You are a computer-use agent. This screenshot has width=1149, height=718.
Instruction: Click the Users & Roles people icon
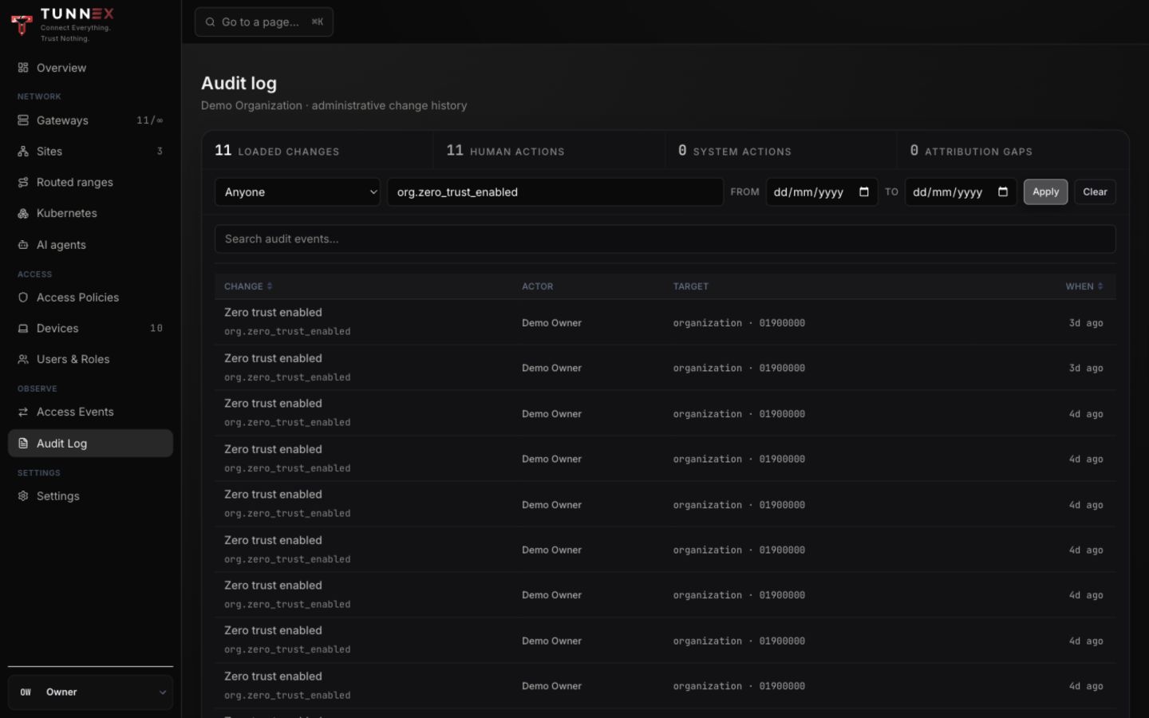click(x=23, y=360)
